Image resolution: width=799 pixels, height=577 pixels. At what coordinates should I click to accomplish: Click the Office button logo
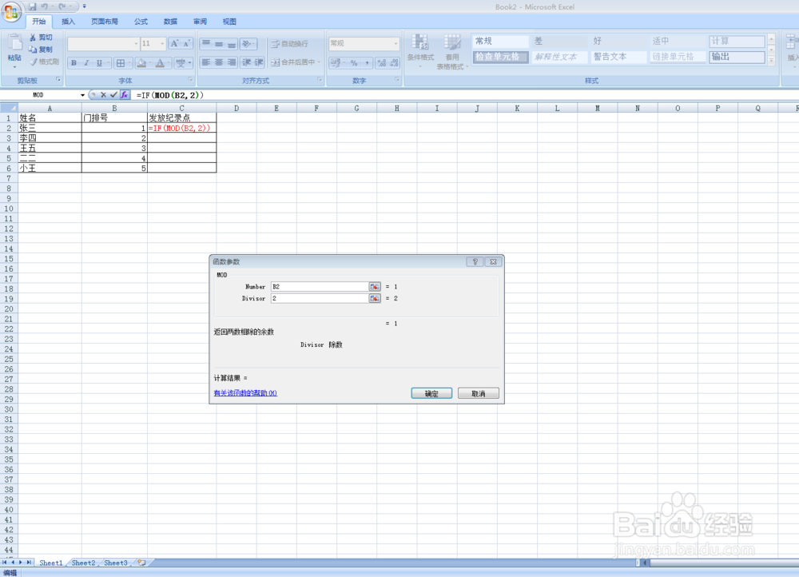coord(11,11)
